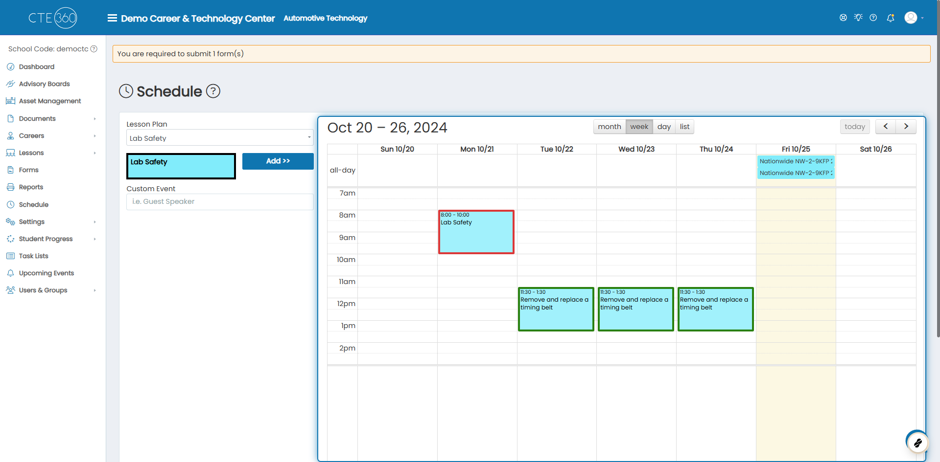Open the header help question mark icon
940x462 pixels.
click(873, 18)
